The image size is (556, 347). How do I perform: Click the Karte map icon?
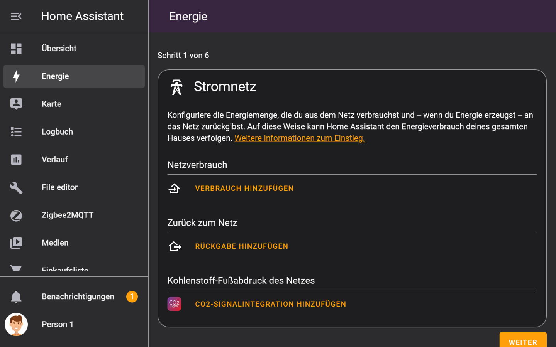pos(16,104)
